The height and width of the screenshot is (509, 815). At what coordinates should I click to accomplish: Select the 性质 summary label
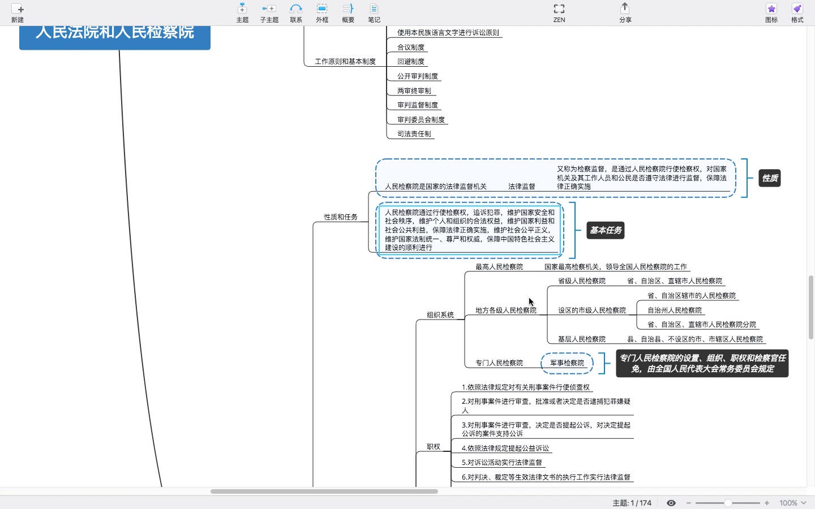(x=770, y=178)
